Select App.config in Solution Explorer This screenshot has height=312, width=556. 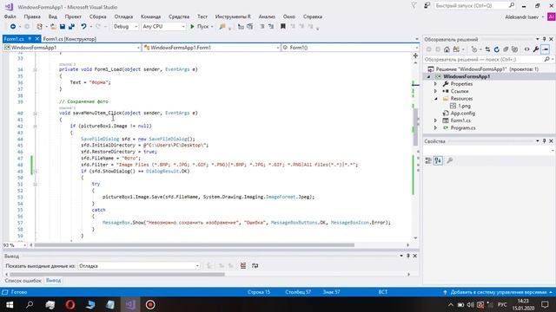pos(462,114)
